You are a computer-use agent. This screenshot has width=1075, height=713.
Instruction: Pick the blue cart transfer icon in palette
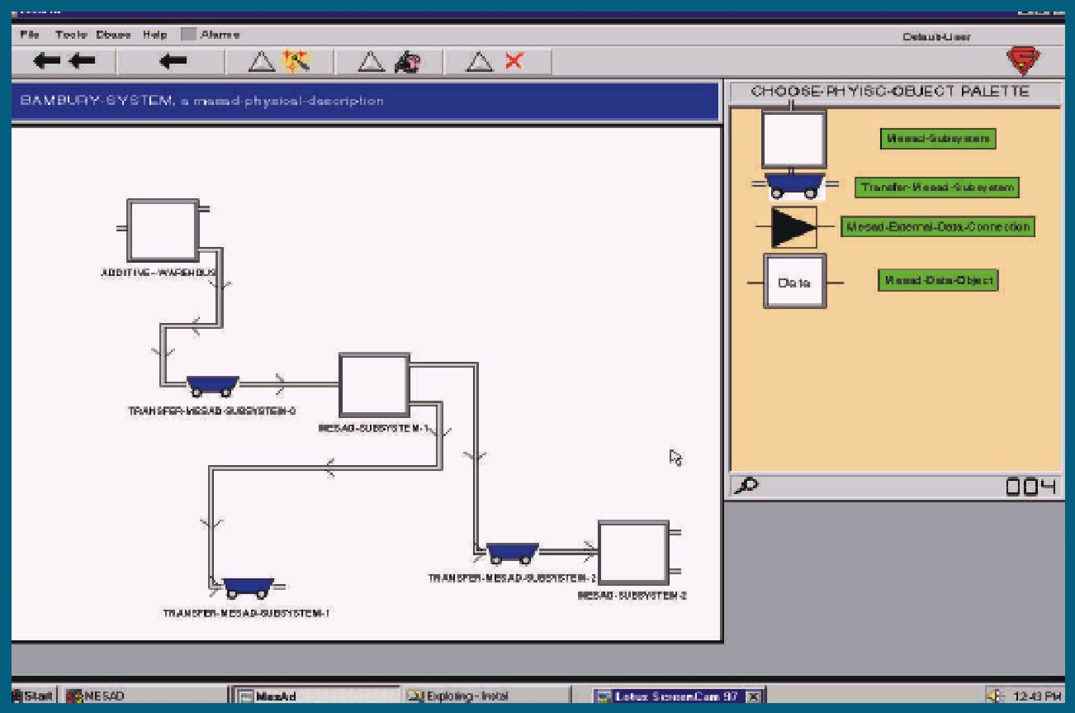click(793, 186)
